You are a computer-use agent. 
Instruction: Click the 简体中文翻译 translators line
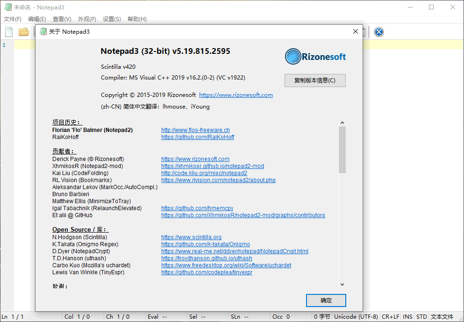155,106
